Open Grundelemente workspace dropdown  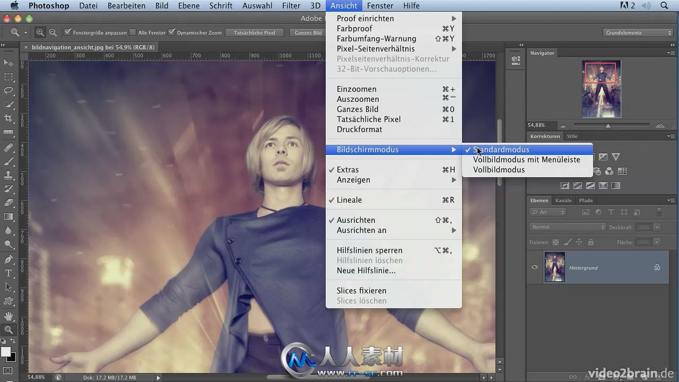639,32
